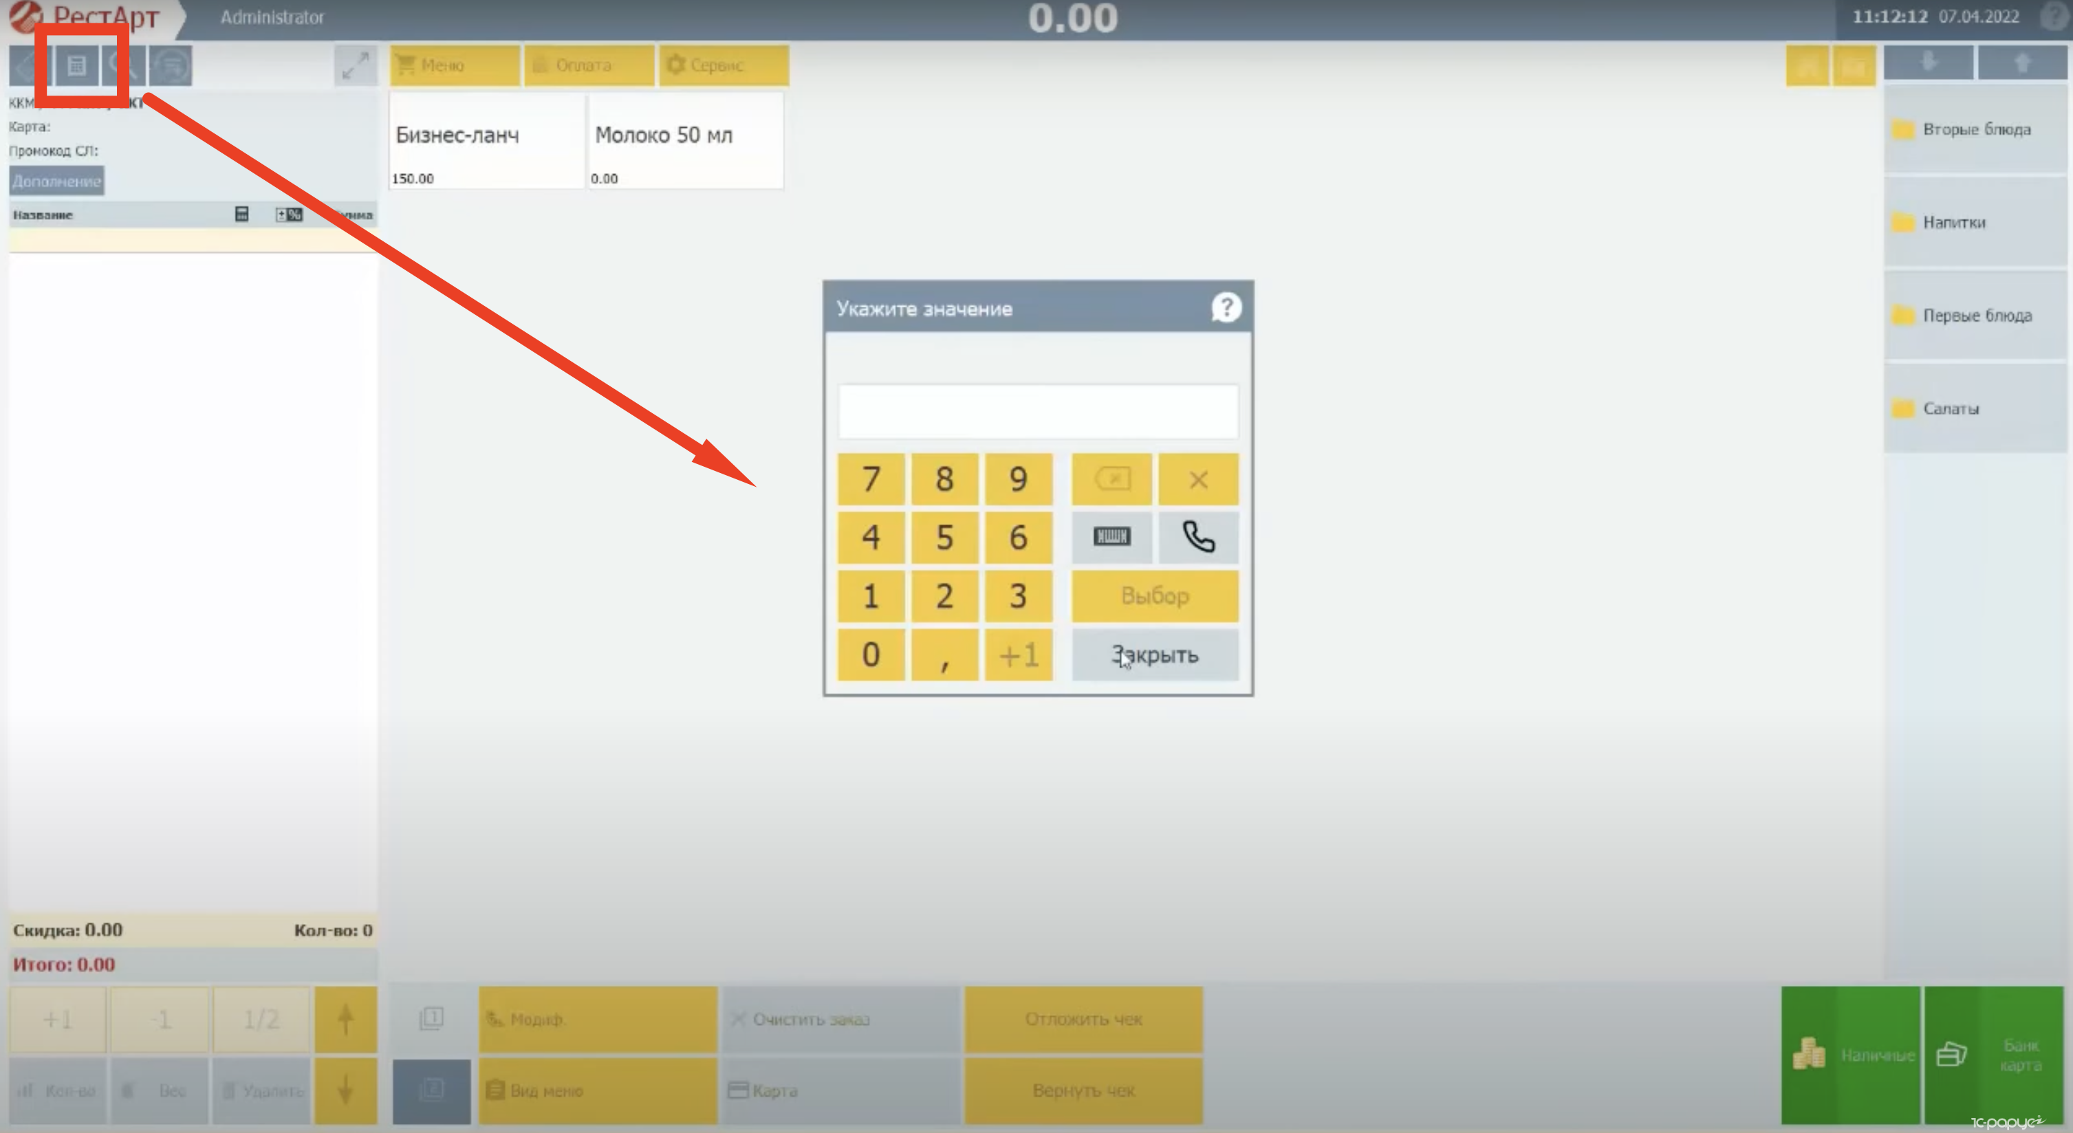Viewport: 2073px width, 1133px height.
Task: Open the Вторые блюда folder
Action: point(1975,129)
